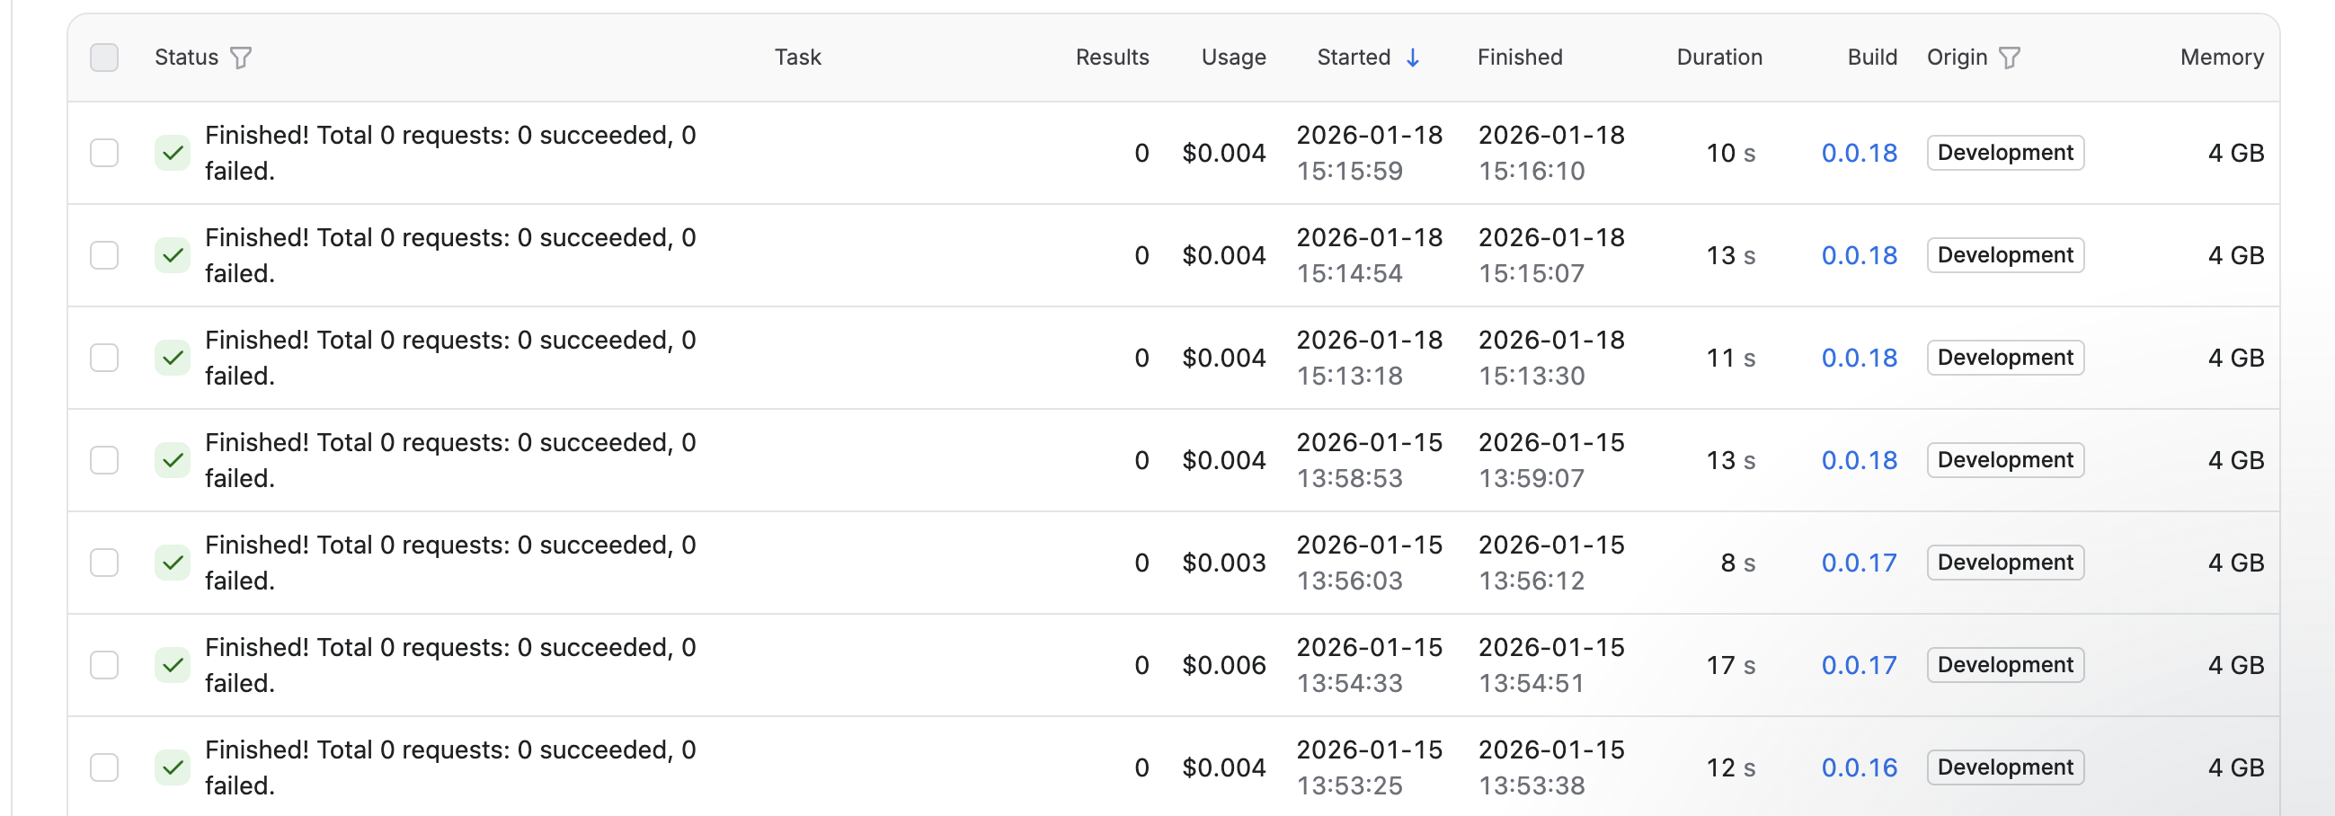The width and height of the screenshot is (2335, 816).
Task: Click success checkmark of 15:15:59 run
Action: (x=173, y=154)
